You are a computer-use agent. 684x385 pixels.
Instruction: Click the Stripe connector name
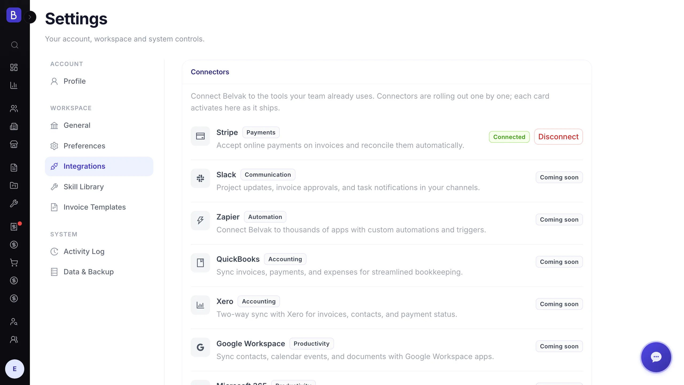click(x=227, y=132)
